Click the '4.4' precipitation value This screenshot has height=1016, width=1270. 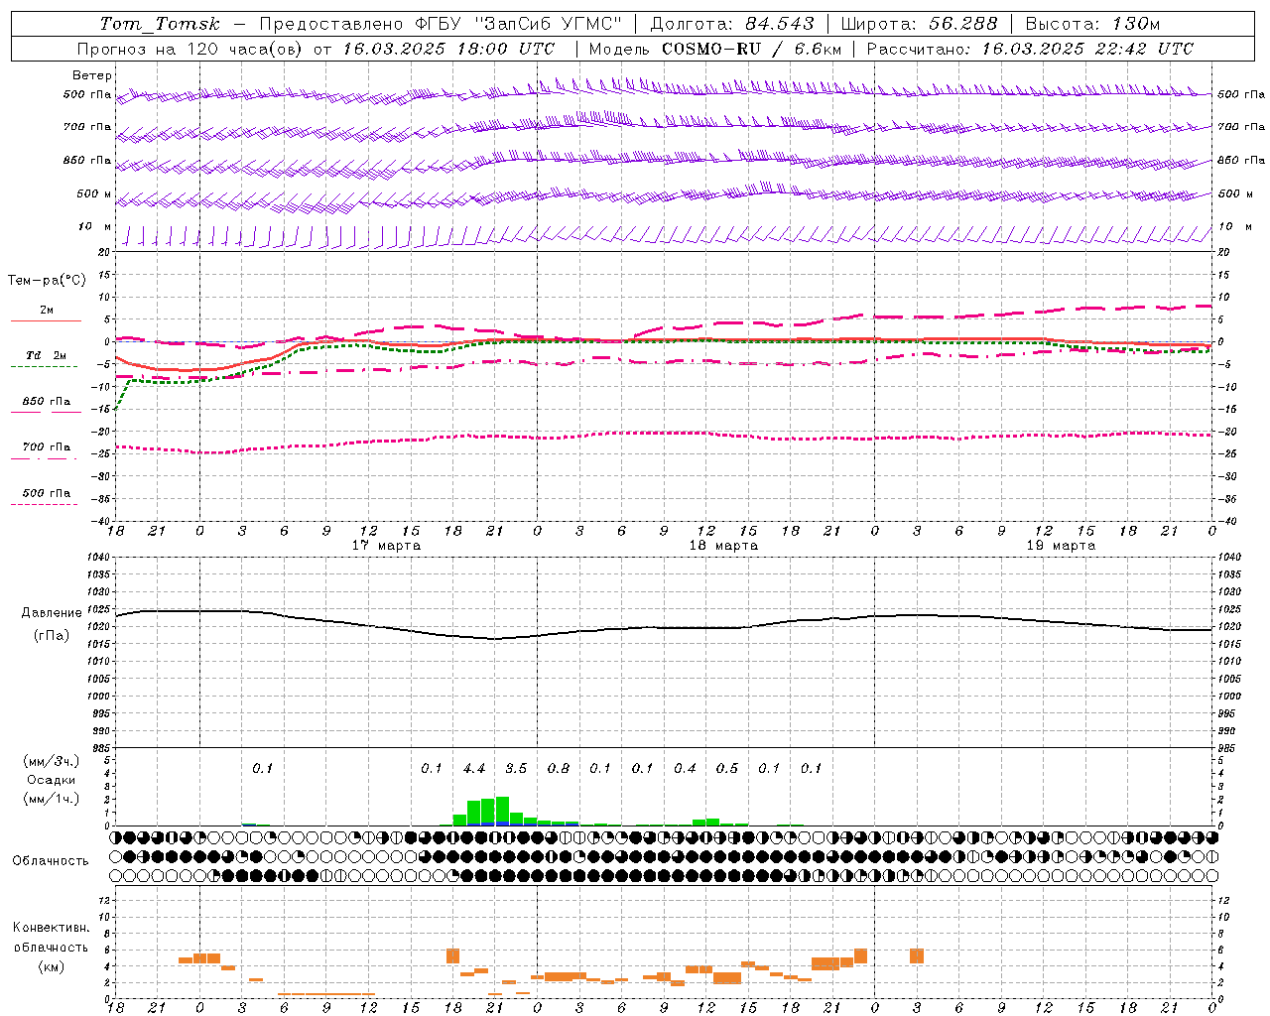474,768
